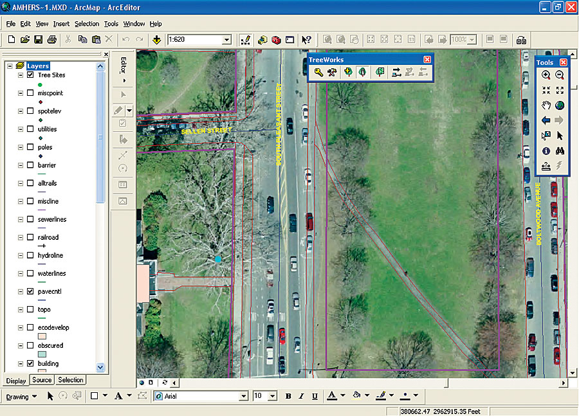Enable the utilities layer checkbox
The height and width of the screenshot is (416, 579).
tap(31, 129)
